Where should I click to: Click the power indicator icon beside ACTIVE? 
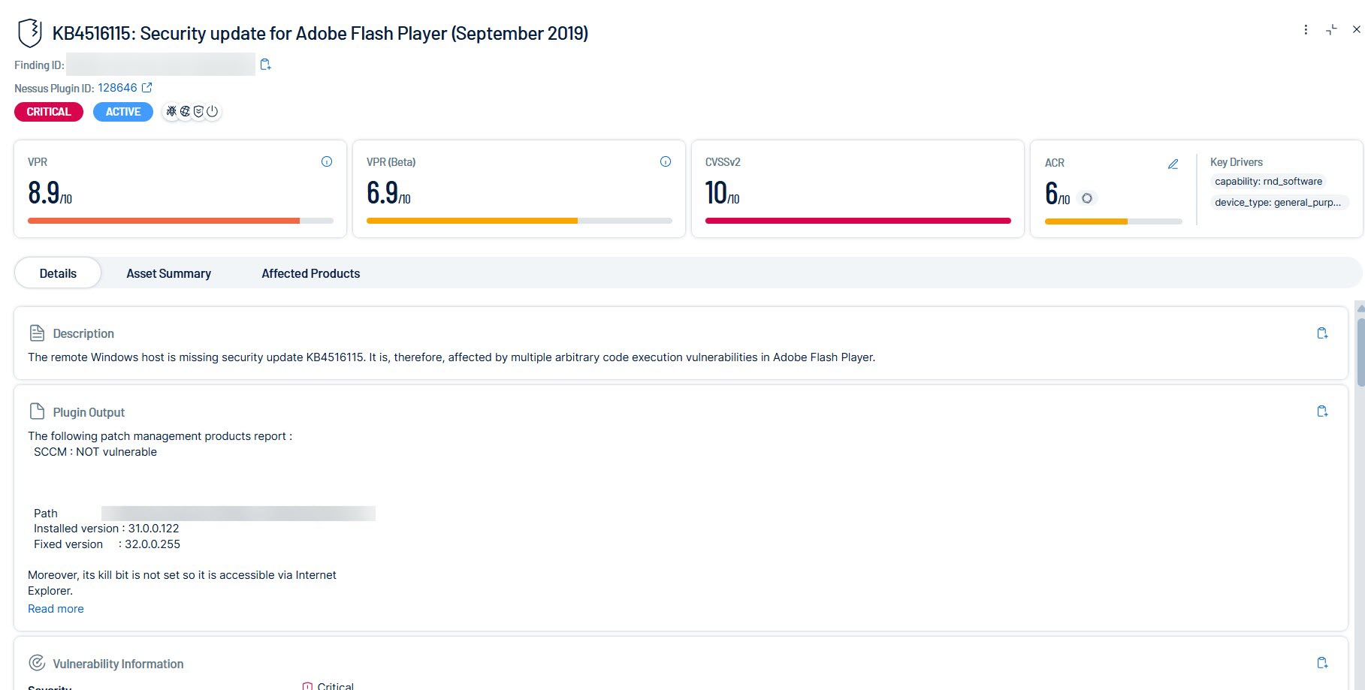click(213, 112)
